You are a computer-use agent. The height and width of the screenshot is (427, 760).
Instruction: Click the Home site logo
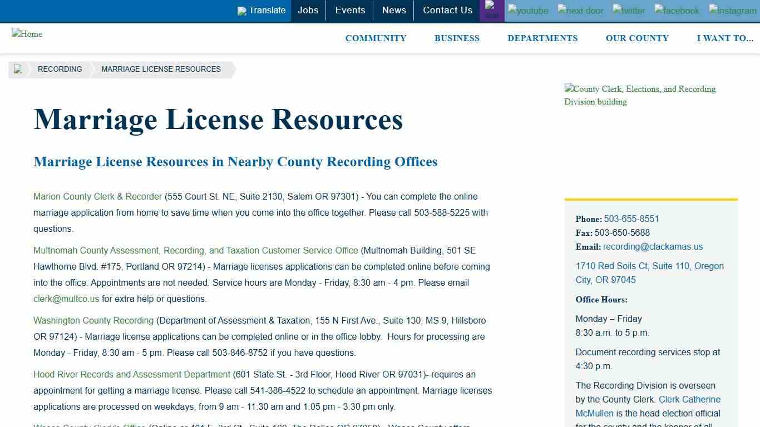click(27, 34)
